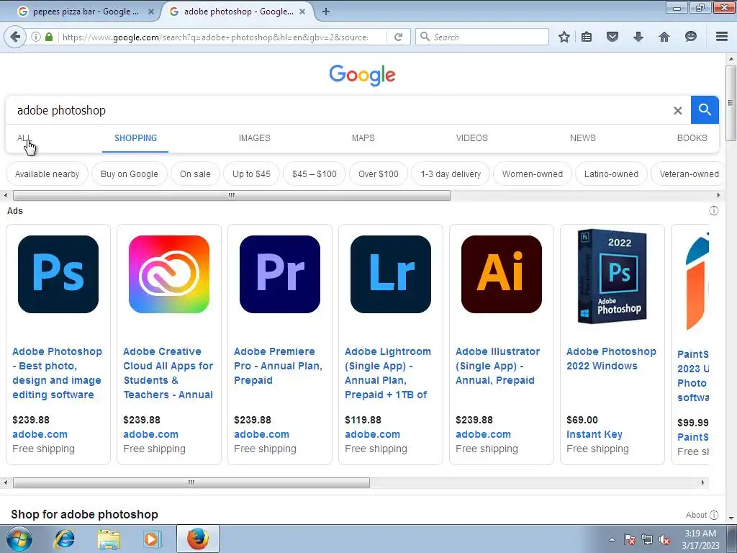Open Adobe Creative Cloud All Apps ad link

coord(168,373)
